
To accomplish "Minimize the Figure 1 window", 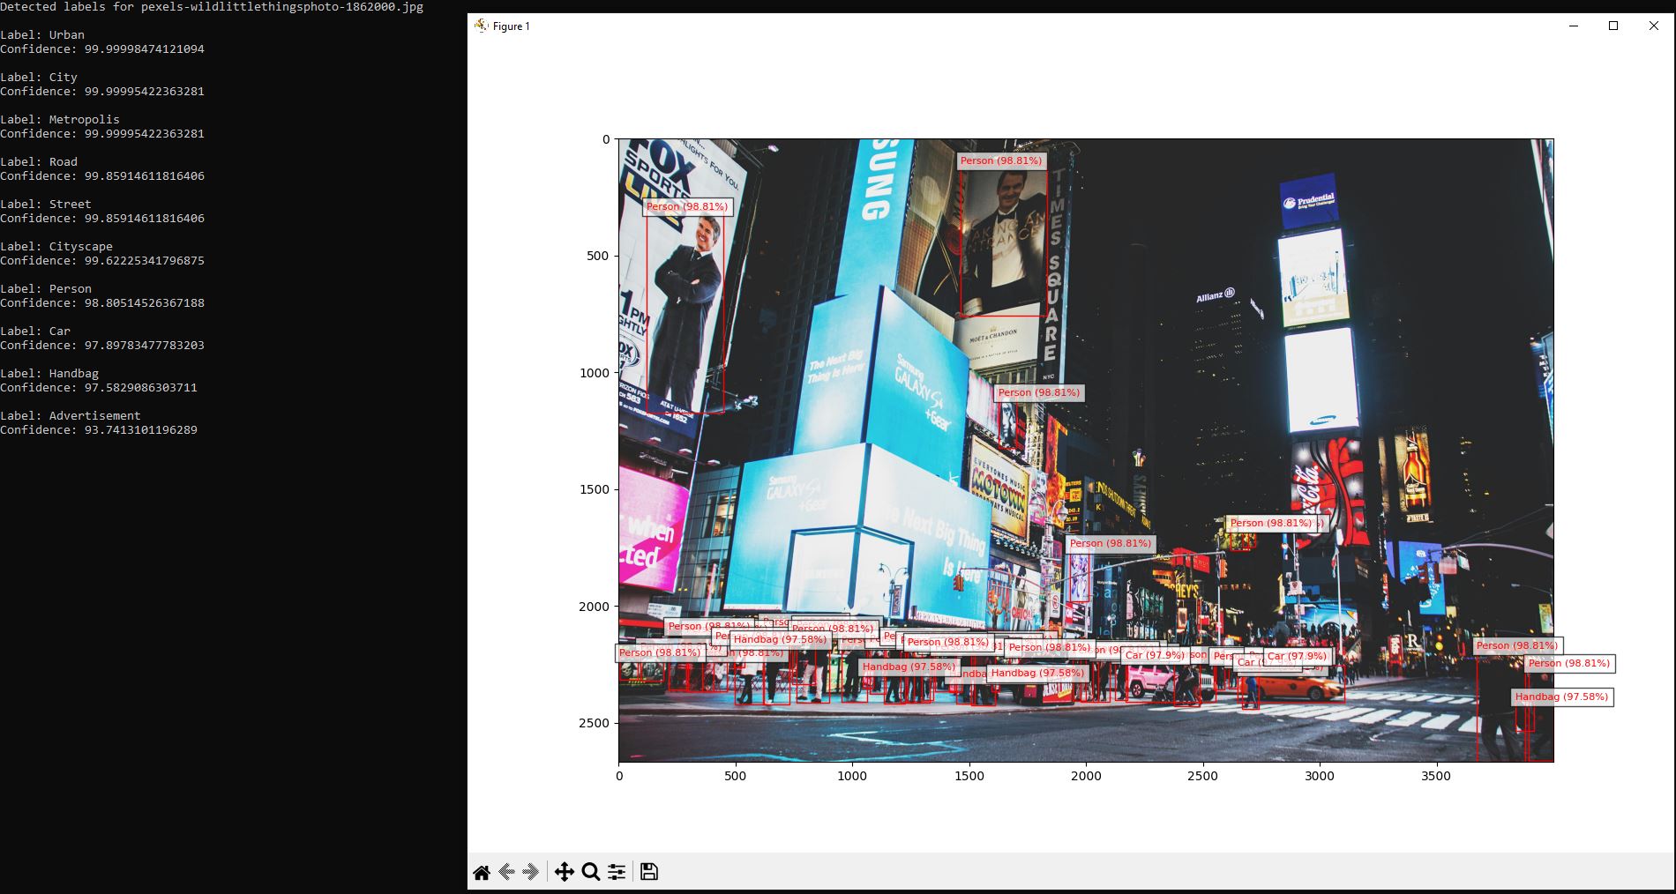I will [x=1573, y=26].
